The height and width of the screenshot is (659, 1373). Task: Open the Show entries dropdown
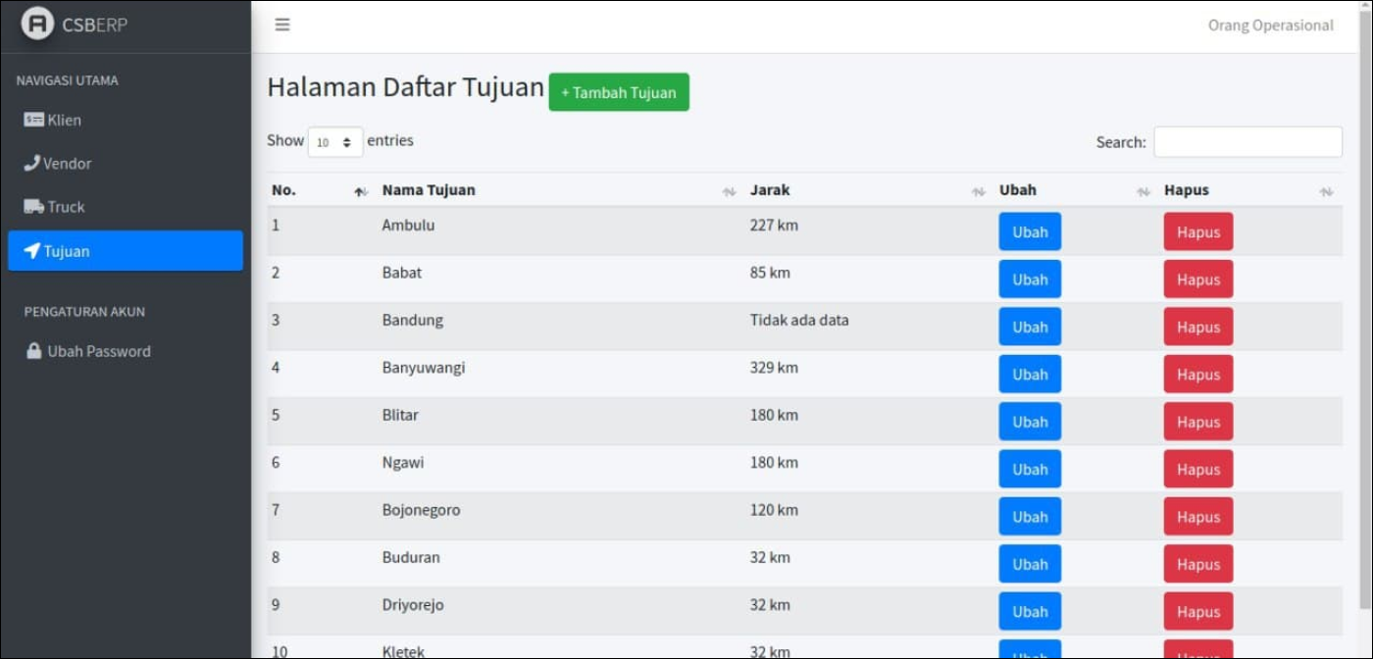point(335,142)
